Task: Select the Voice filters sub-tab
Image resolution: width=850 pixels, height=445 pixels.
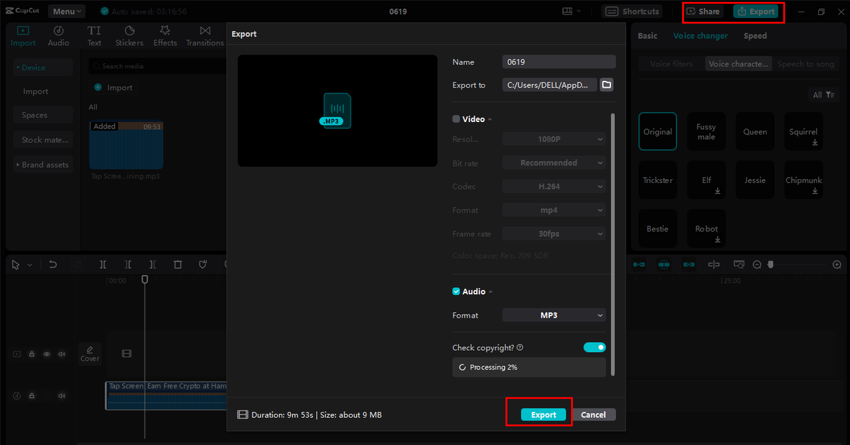Action: pyautogui.click(x=671, y=64)
